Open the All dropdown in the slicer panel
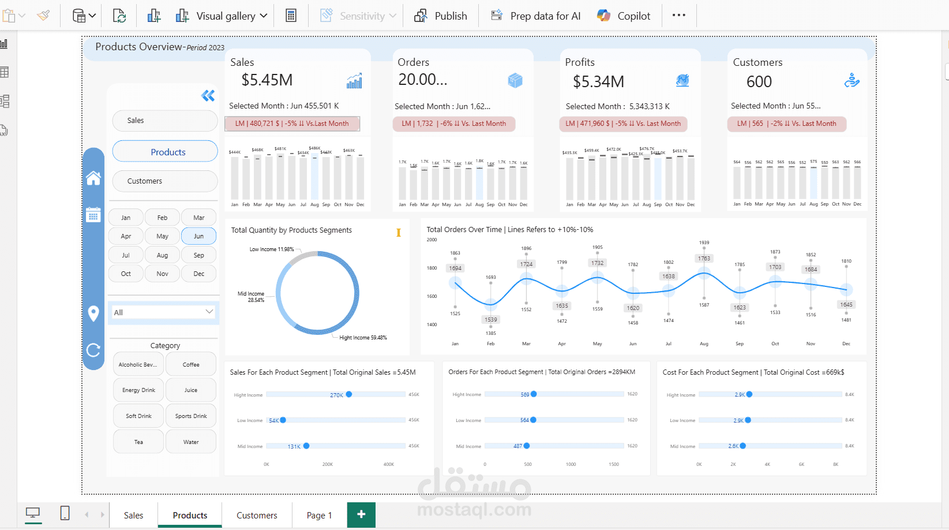The height and width of the screenshot is (530, 949). click(x=163, y=312)
